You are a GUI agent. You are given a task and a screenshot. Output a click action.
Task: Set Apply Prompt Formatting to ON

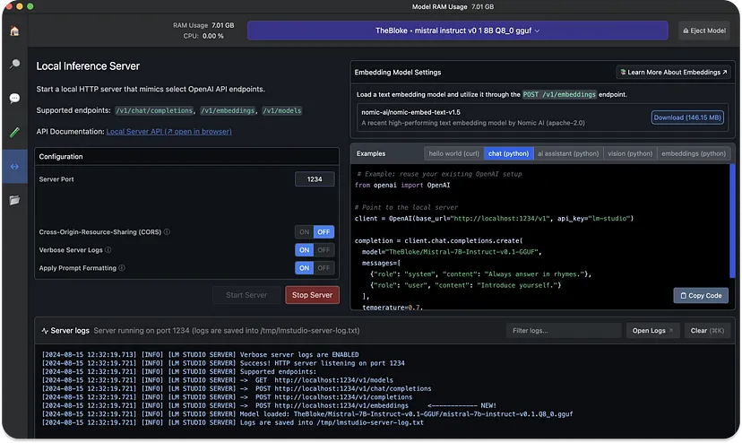(305, 268)
